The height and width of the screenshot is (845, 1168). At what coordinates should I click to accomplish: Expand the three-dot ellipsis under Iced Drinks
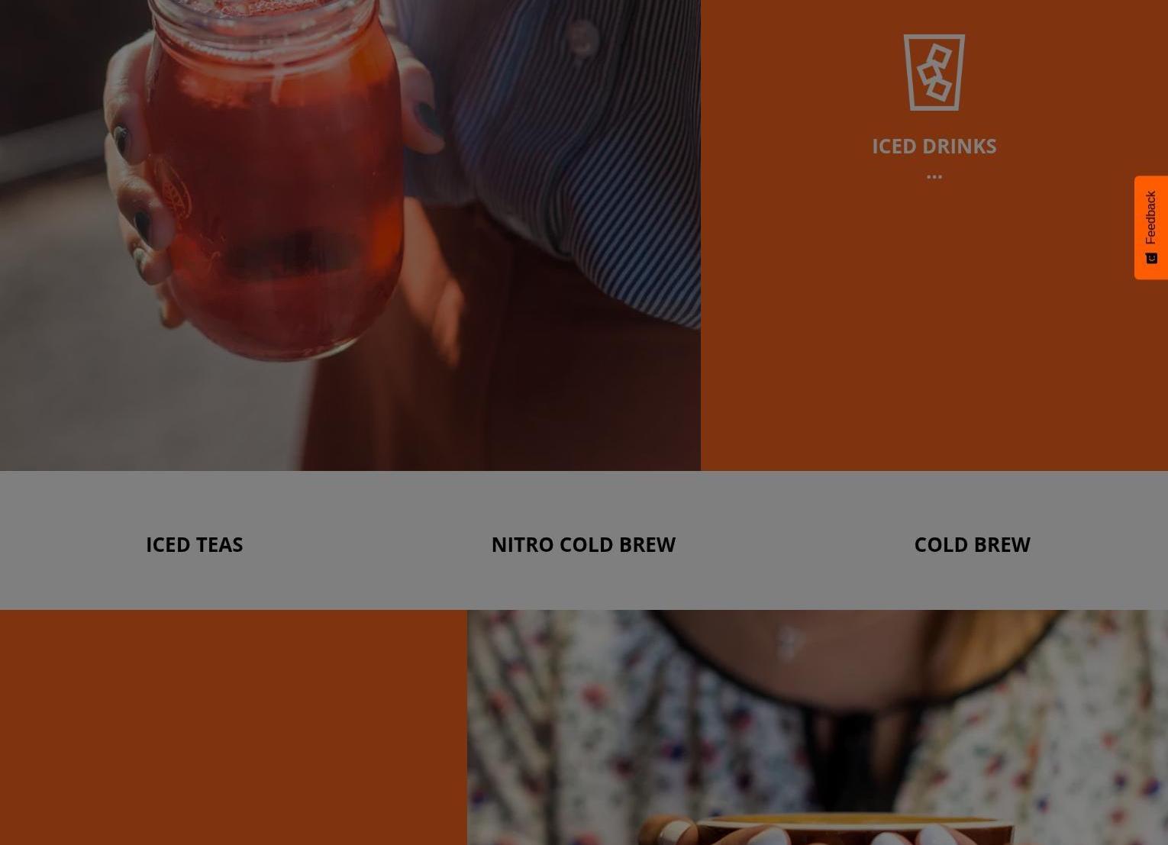pos(934,176)
